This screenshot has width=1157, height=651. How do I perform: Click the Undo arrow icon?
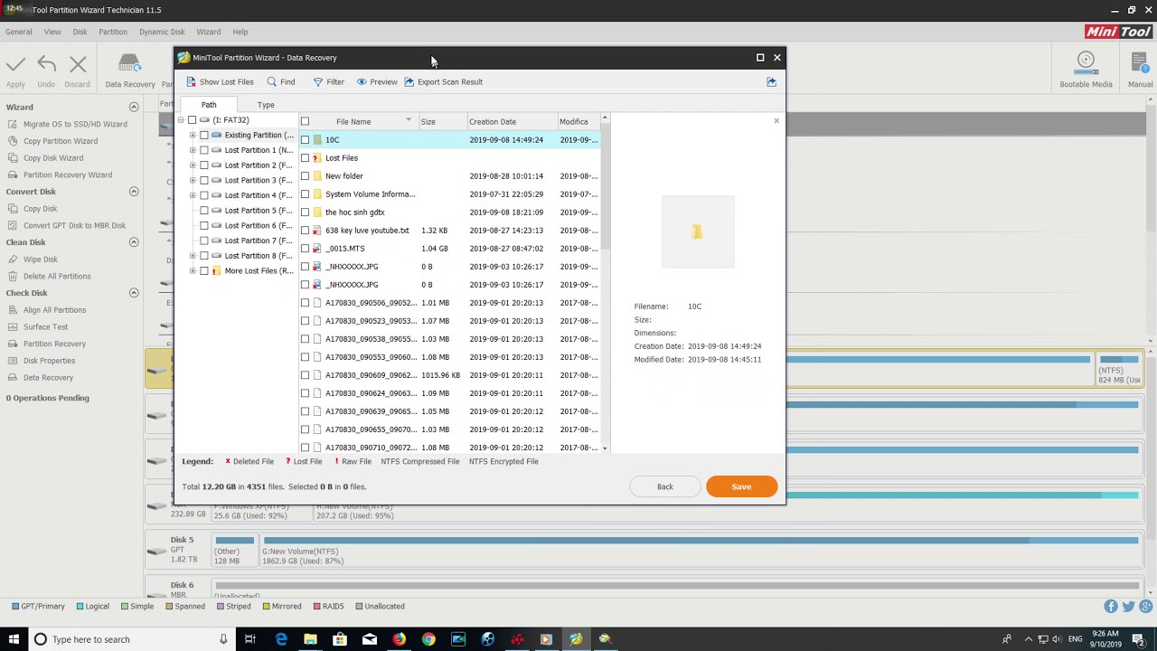[46, 65]
